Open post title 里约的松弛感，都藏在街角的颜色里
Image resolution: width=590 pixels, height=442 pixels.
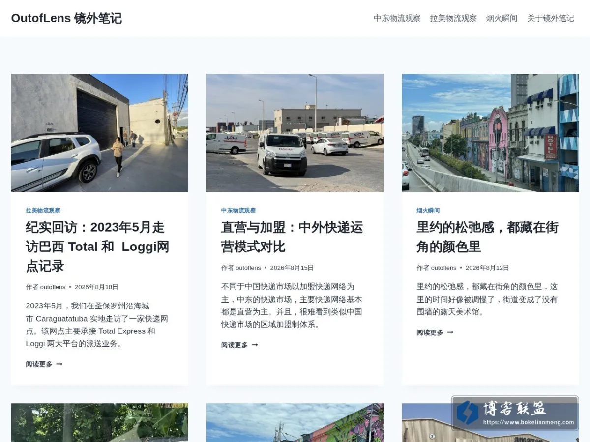[487, 237]
